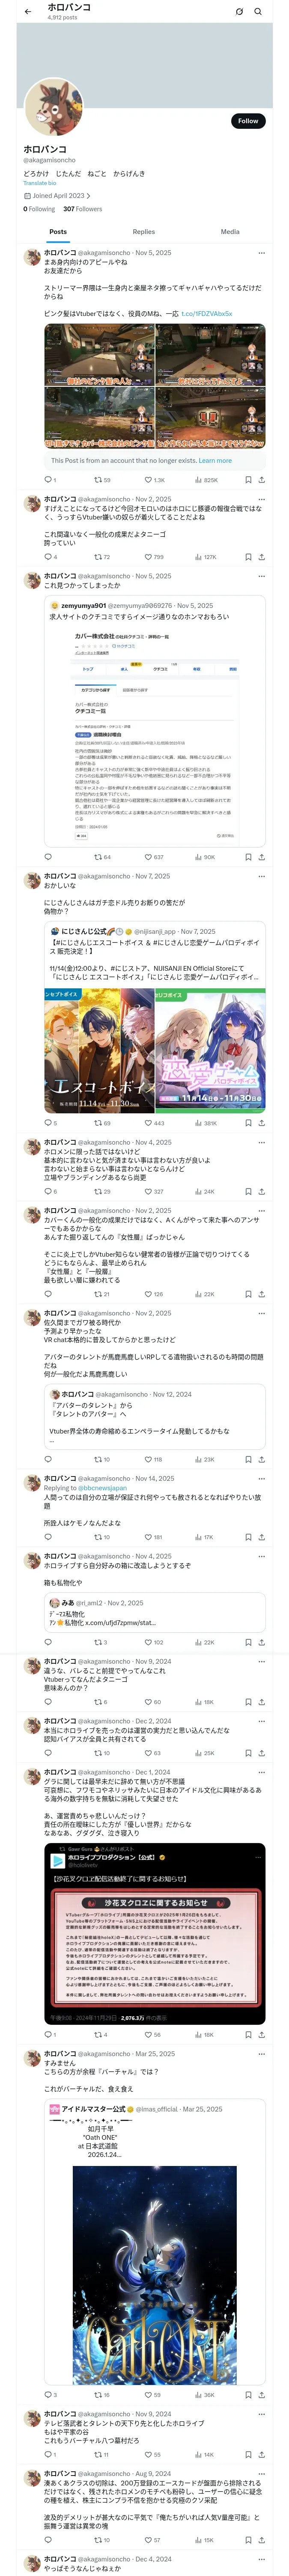Reply to the first Nov 5 post
289x2576 pixels.
47,480
